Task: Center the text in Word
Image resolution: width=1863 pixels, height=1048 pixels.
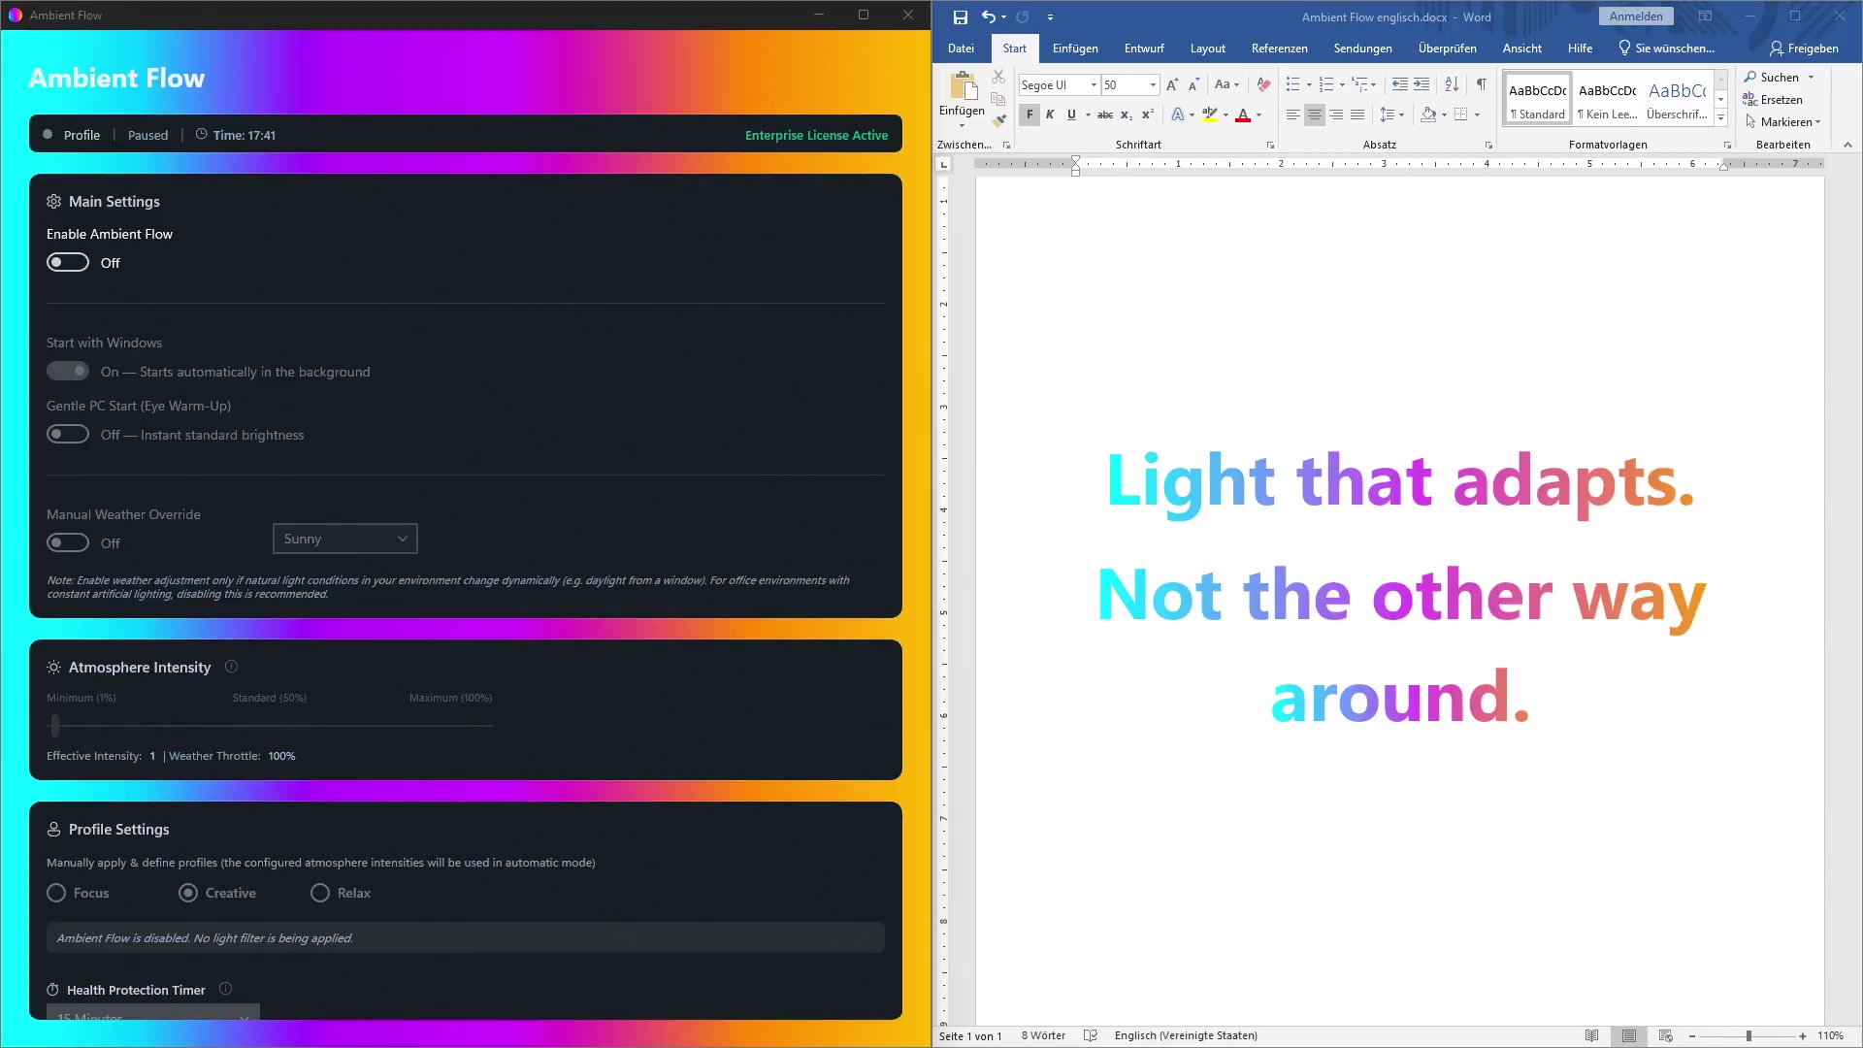Action: click(1315, 115)
